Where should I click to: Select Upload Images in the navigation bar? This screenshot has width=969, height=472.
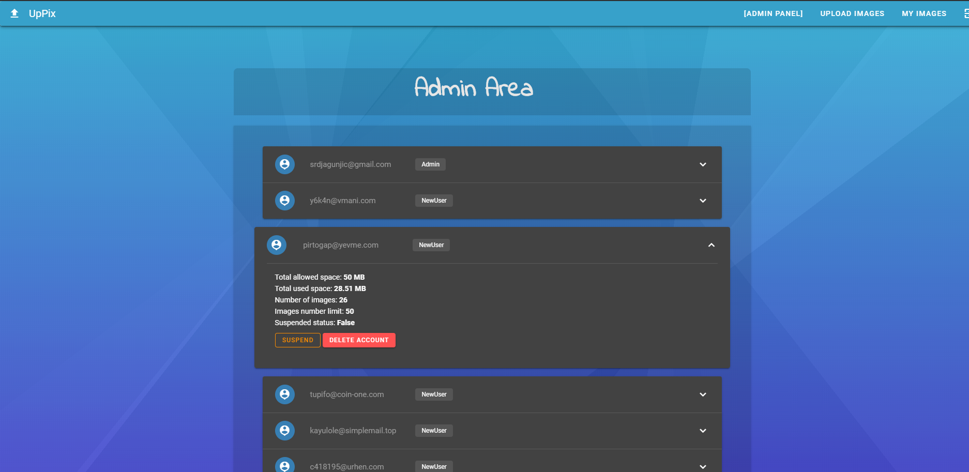click(x=852, y=13)
